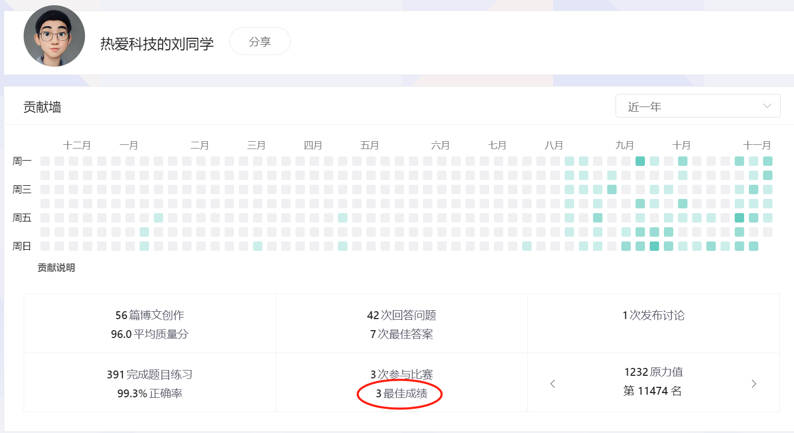Click the 7 次最佳答案 stat
The width and height of the screenshot is (794, 433).
pyautogui.click(x=401, y=334)
